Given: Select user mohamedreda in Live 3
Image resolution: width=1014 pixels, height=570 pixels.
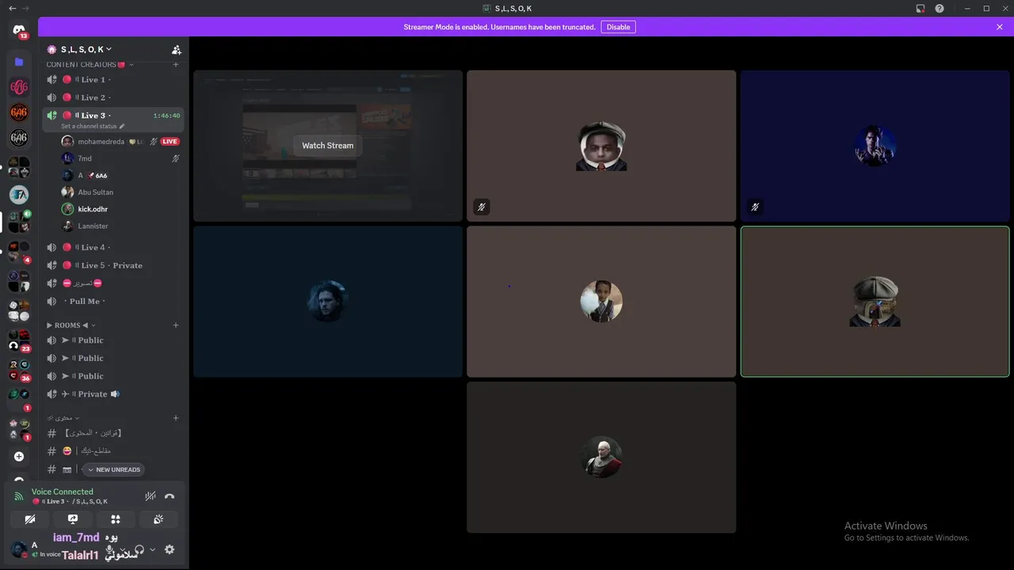Looking at the screenshot, I should point(120,142).
